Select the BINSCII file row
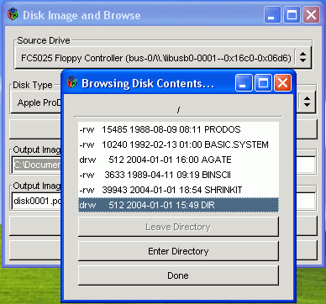This screenshot has height=304, width=326. 178,175
